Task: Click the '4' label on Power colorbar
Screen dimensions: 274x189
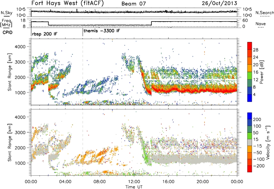Action: (254, 95)
